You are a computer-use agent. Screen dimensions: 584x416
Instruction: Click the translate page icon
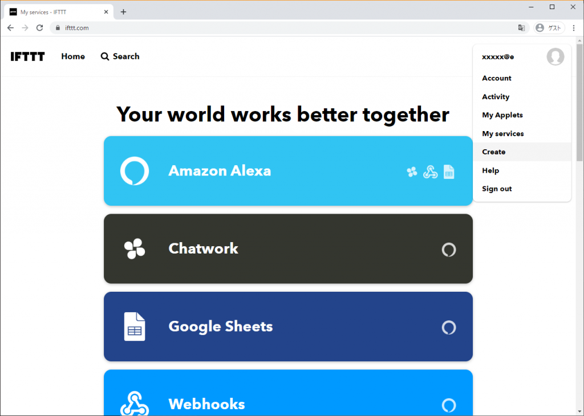point(521,28)
